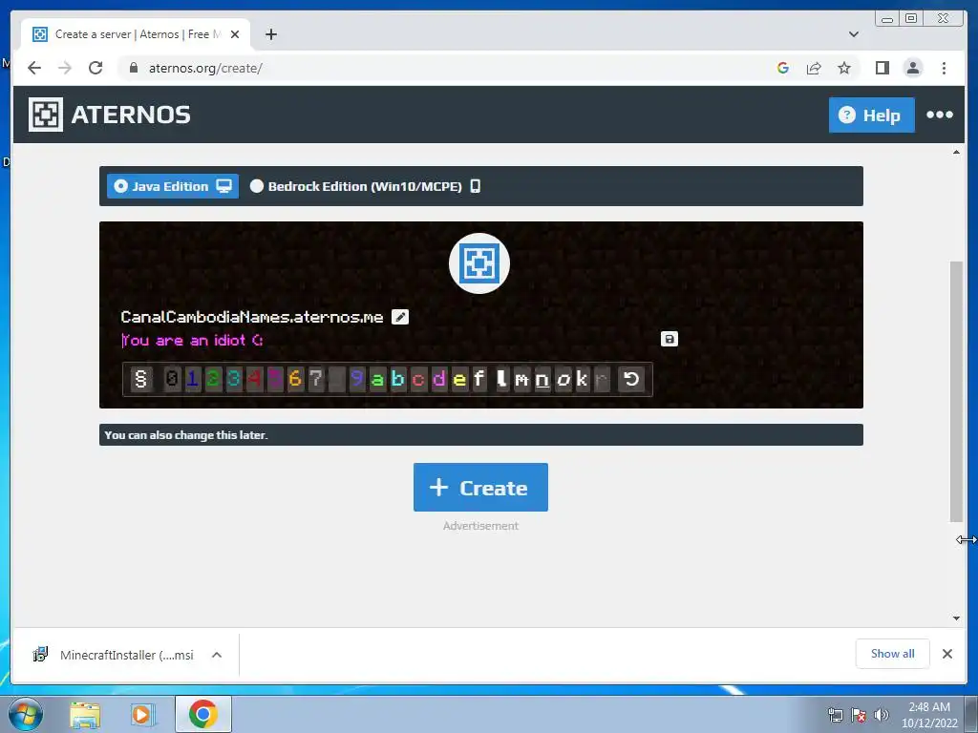Pick red color code c
The image size is (978, 733).
click(418, 379)
